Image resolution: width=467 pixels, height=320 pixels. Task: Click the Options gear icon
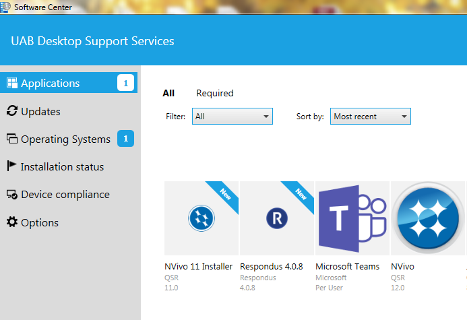click(x=11, y=222)
